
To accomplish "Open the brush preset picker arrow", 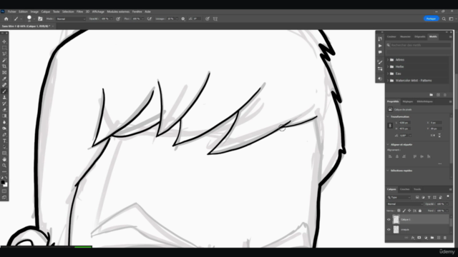I will [x=34, y=19].
